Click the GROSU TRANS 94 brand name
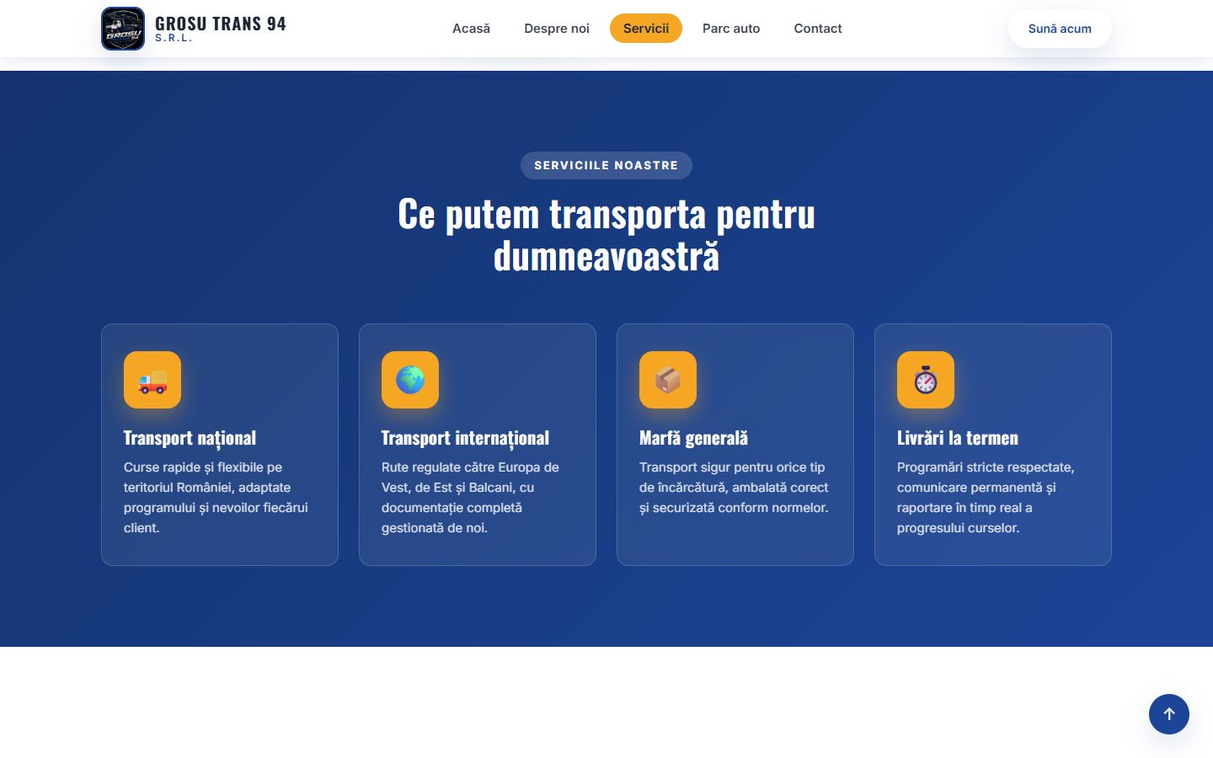Screen dimensions: 1213x758 click(x=221, y=24)
